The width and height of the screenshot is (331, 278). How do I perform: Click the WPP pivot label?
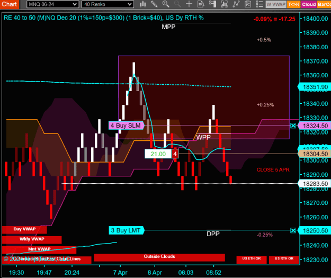pos(203,138)
